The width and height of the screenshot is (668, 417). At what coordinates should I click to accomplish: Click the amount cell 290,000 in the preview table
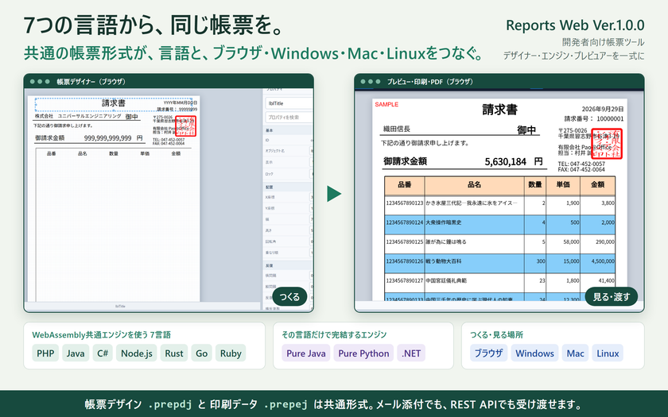(598, 242)
